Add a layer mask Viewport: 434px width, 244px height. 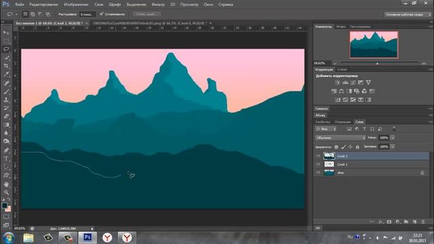tap(389, 222)
